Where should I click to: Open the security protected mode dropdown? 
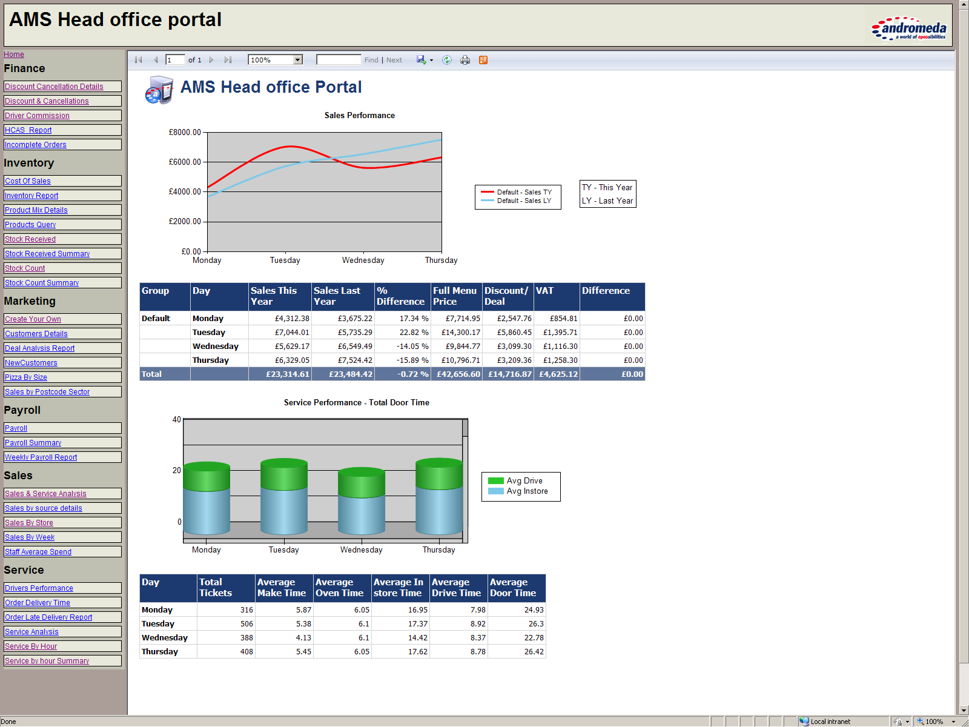[x=907, y=722]
